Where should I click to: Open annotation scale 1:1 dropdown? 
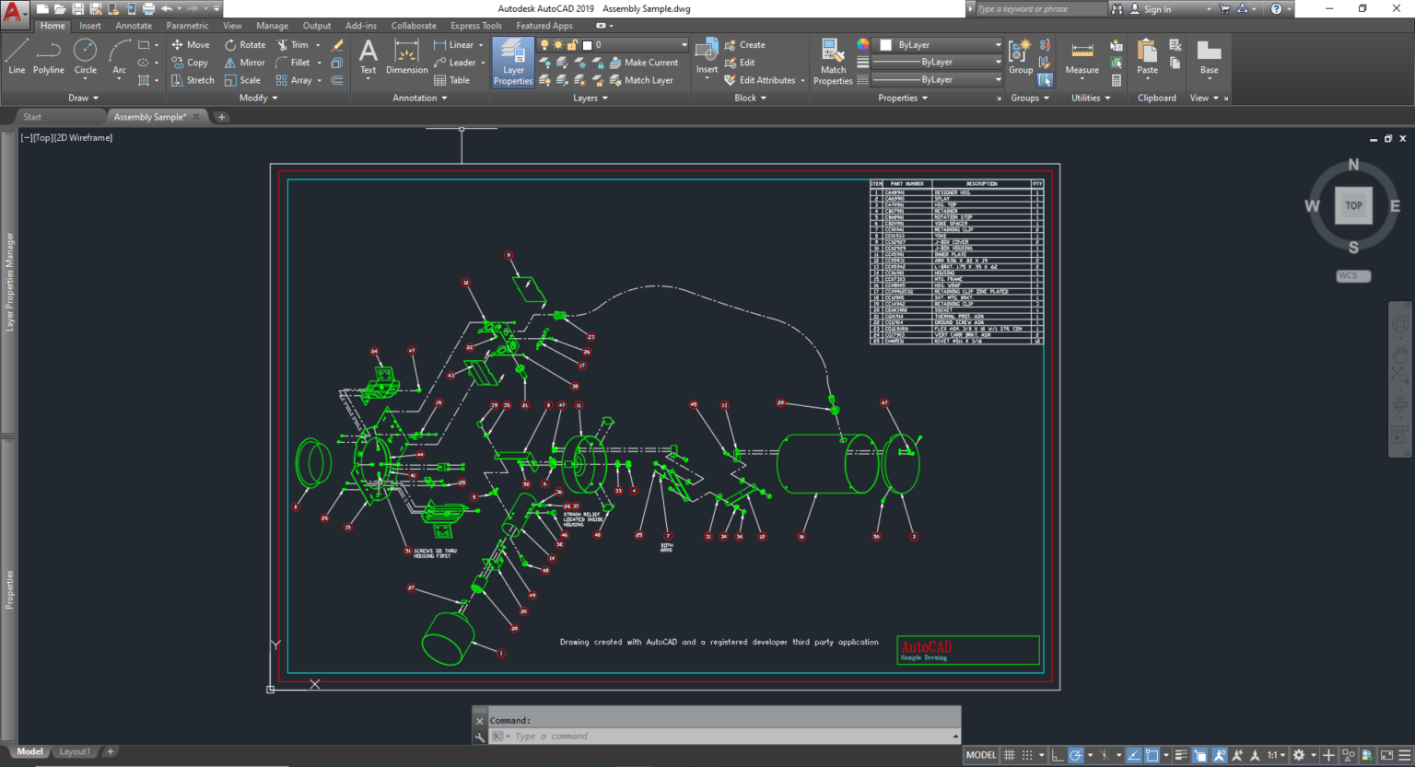(1276, 755)
